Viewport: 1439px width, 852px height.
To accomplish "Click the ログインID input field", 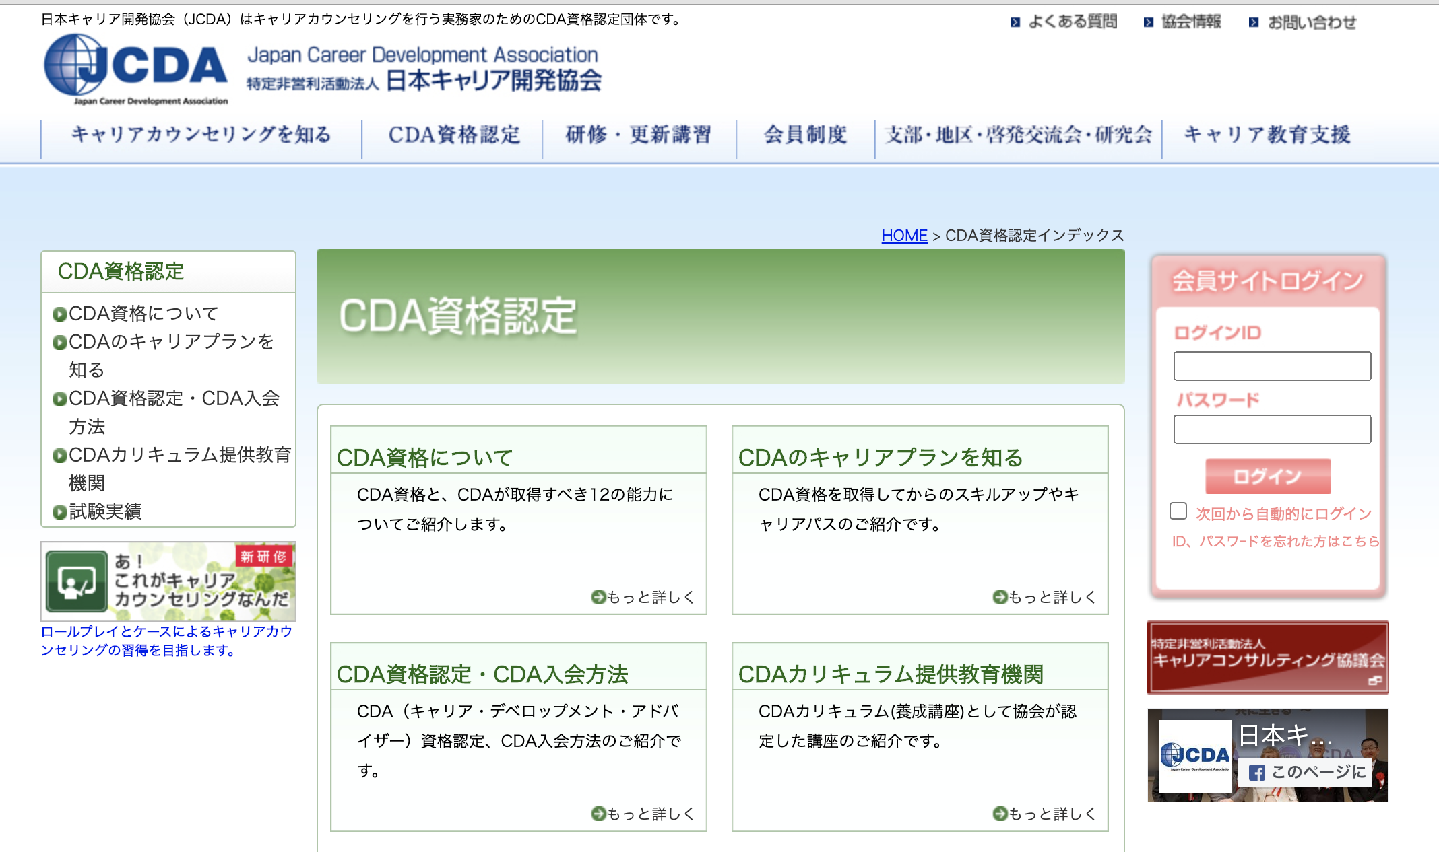I will [1272, 366].
